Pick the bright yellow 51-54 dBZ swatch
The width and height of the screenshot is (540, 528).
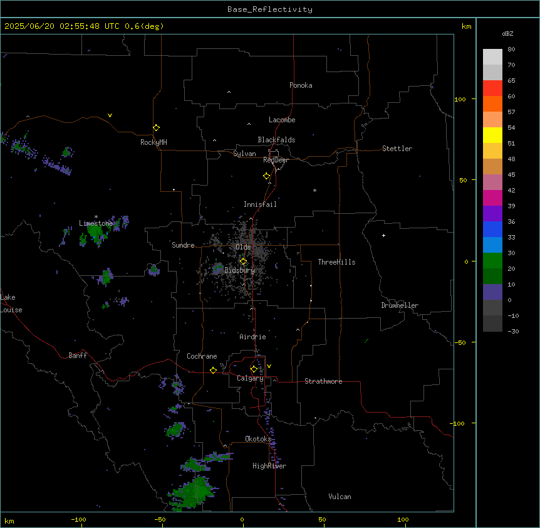[x=492, y=135]
